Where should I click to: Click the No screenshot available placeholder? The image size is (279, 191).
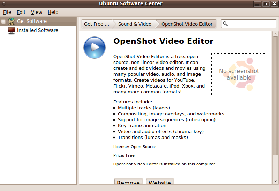[x=239, y=74]
